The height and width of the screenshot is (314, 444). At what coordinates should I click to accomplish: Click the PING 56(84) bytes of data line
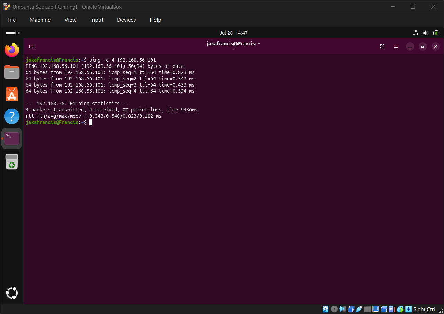(x=106, y=66)
